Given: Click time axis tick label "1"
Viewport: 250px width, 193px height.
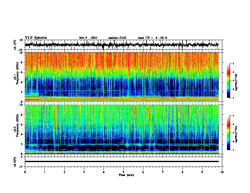Looking at the screenshot, I should [x=45, y=172].
